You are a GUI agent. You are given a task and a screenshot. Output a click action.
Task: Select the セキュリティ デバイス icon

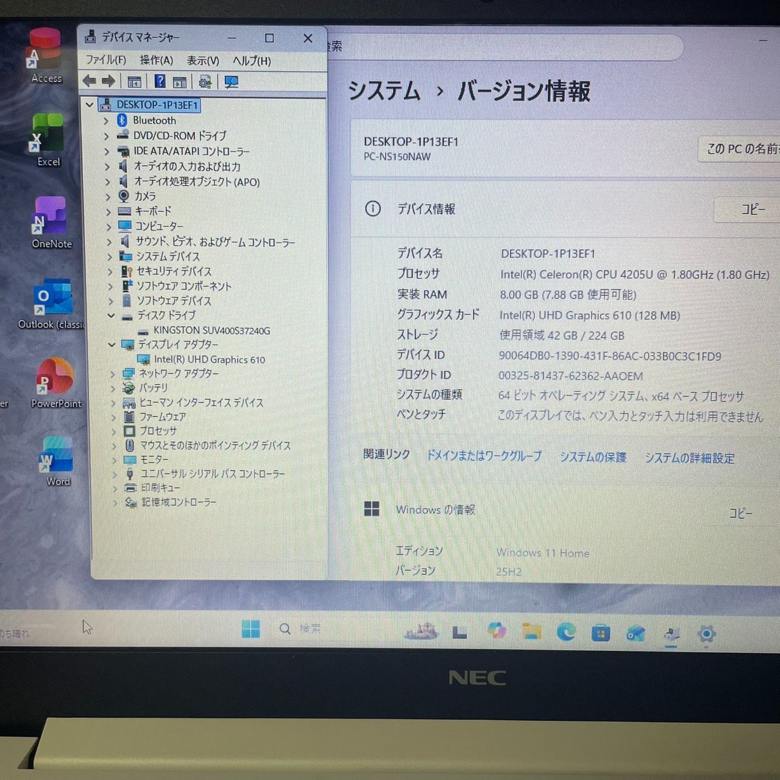coord(127,271)
